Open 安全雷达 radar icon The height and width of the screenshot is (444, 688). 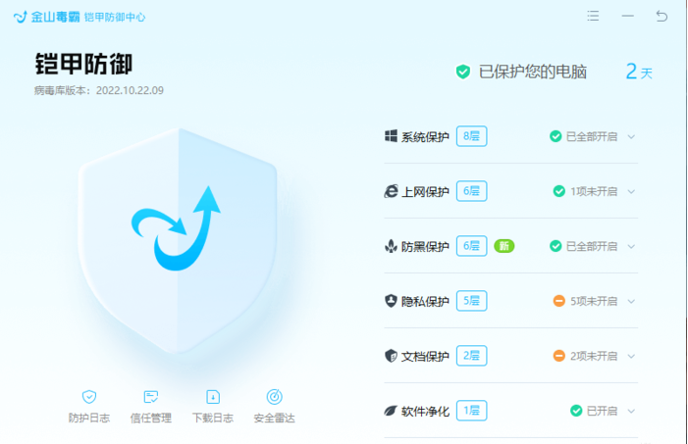click(x=275, y=397)
